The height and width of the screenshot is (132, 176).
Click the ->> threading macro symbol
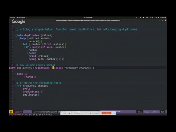tap(19, 86)
